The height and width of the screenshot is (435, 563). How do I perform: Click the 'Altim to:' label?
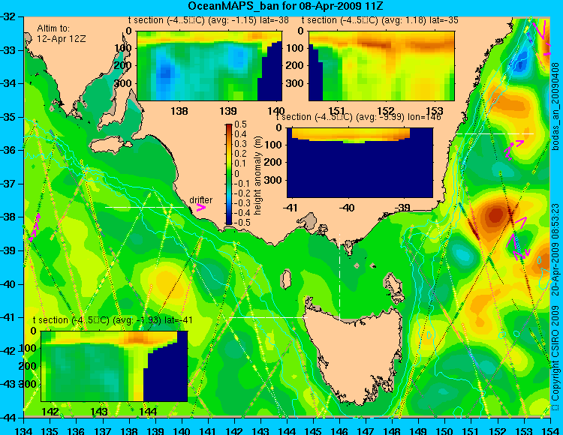pos(53,28)
